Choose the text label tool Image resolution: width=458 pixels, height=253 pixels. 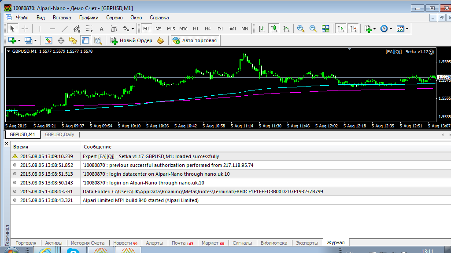click(114, 29)
